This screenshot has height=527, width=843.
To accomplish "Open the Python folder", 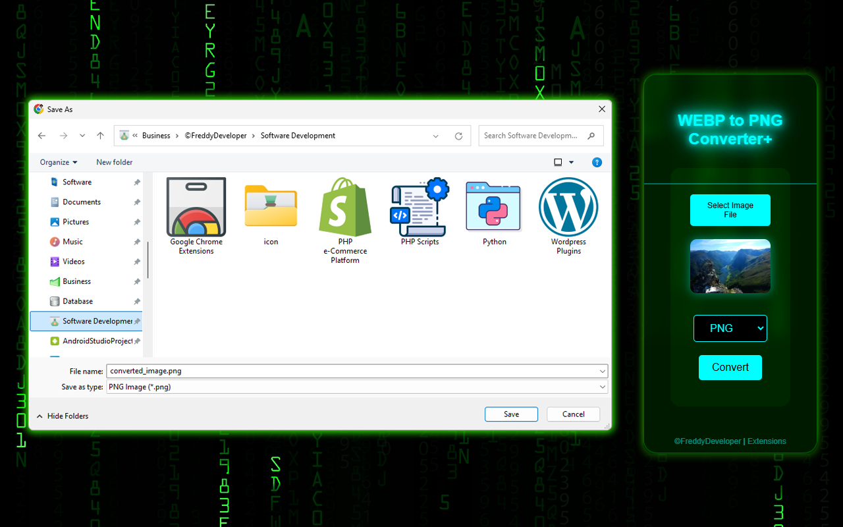I will (494, 213).
